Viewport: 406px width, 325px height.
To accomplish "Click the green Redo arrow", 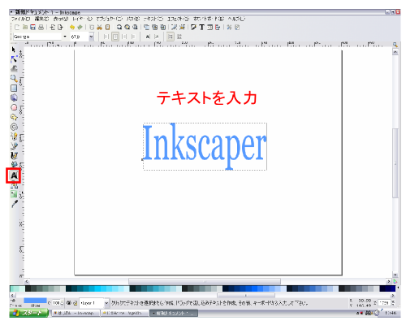I will (80, 27).
